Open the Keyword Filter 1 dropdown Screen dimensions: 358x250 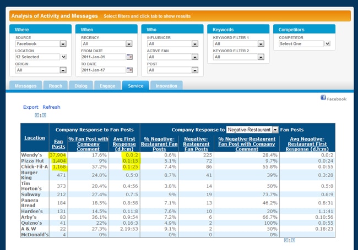pyautogui.click(x=238, y=44)
